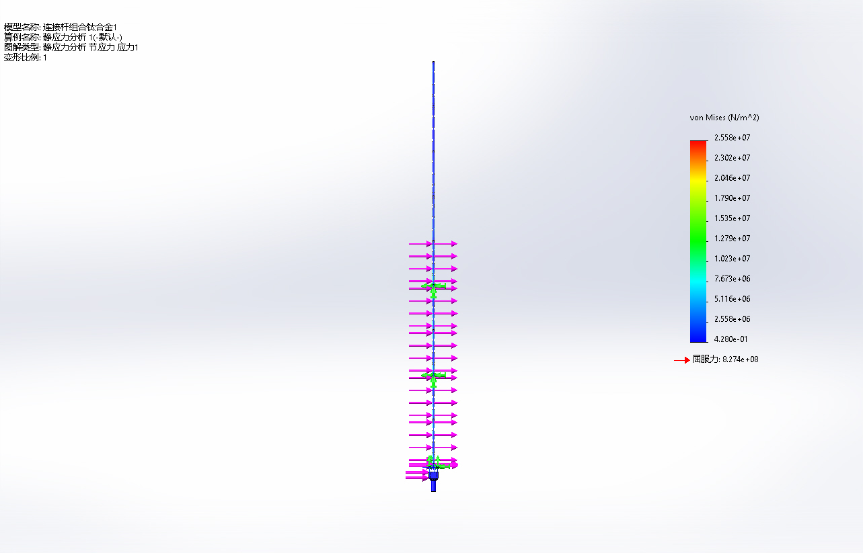Pick the von Mises color gradient legend bar

click(698, 241)
